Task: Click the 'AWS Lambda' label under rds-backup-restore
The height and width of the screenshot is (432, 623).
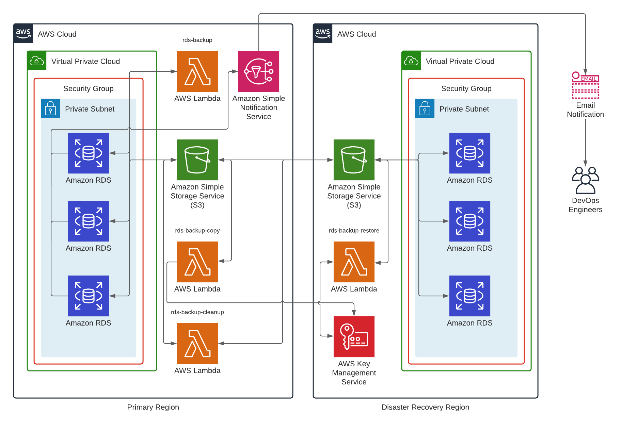Action: click(x=354, y=289)
